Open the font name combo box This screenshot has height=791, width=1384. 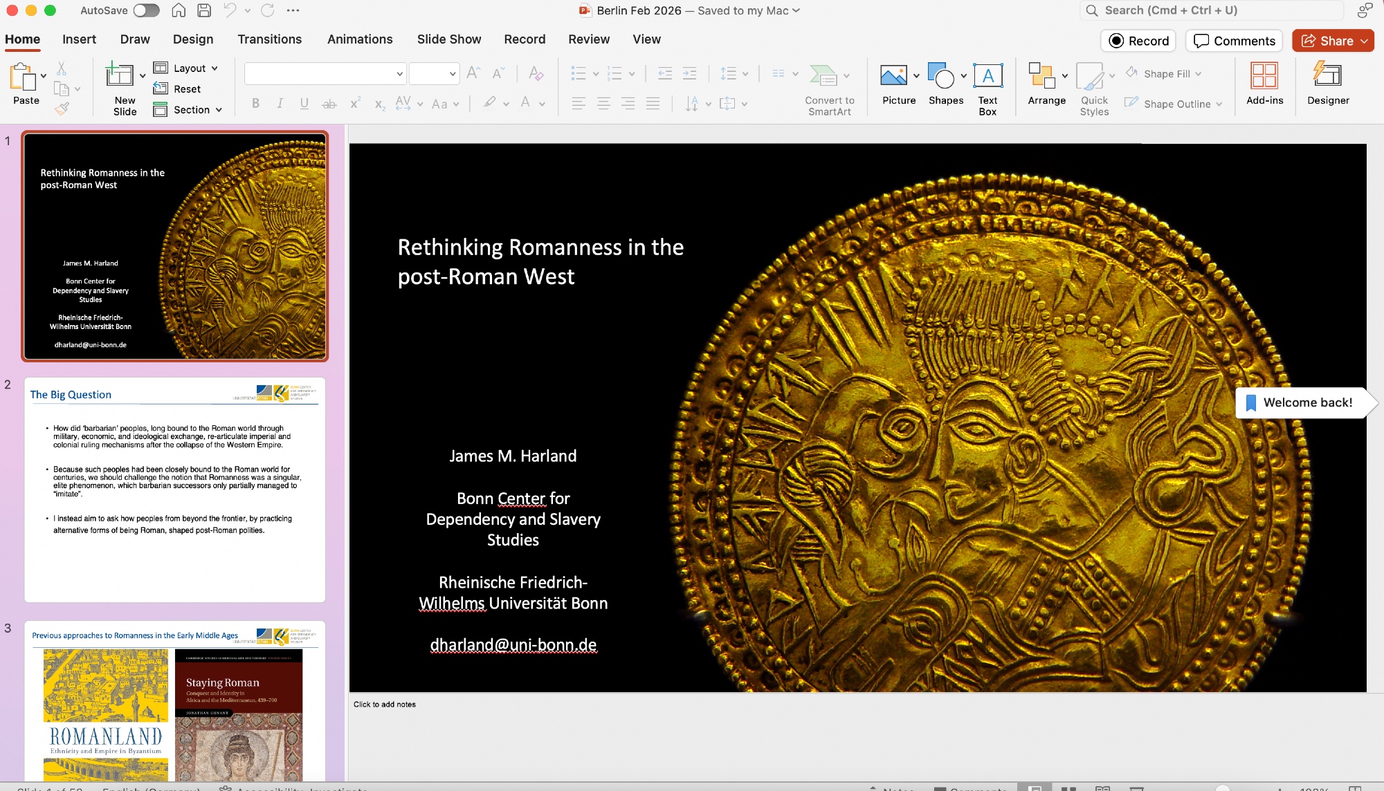tap(325, 73)
